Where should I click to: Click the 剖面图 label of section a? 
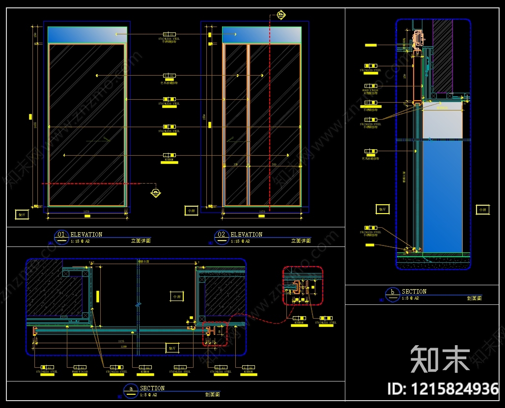coord(213,394)
